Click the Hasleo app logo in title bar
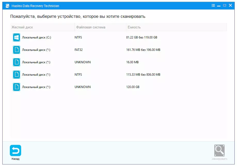 pyautogui.click(x=7, y=6)
